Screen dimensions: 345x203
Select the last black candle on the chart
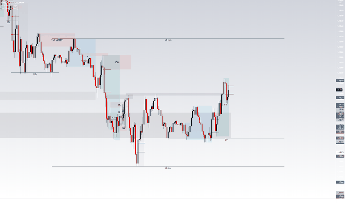pyautogui.click(x=229, y=93)
